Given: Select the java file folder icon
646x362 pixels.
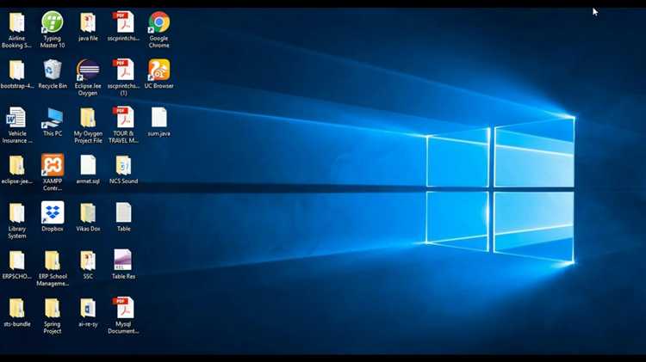Looking at the screenshot, I should tap(88, 27).
